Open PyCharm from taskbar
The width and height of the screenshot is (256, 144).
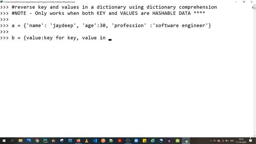coord(45,140)
